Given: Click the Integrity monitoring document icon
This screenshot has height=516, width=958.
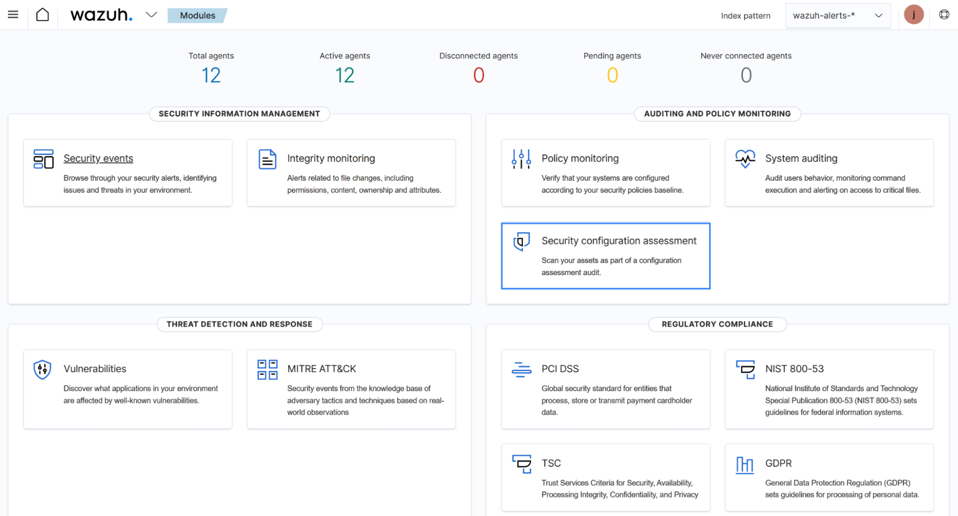Looking at the screenshot, I should coord(267,159).
